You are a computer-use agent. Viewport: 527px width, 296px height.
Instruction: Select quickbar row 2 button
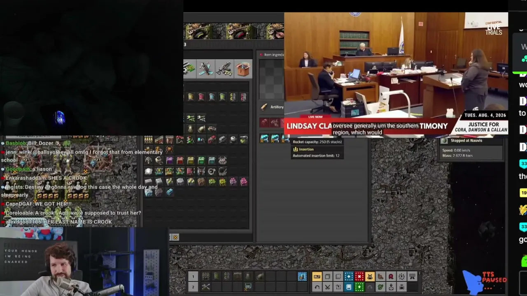click(193, 287)
